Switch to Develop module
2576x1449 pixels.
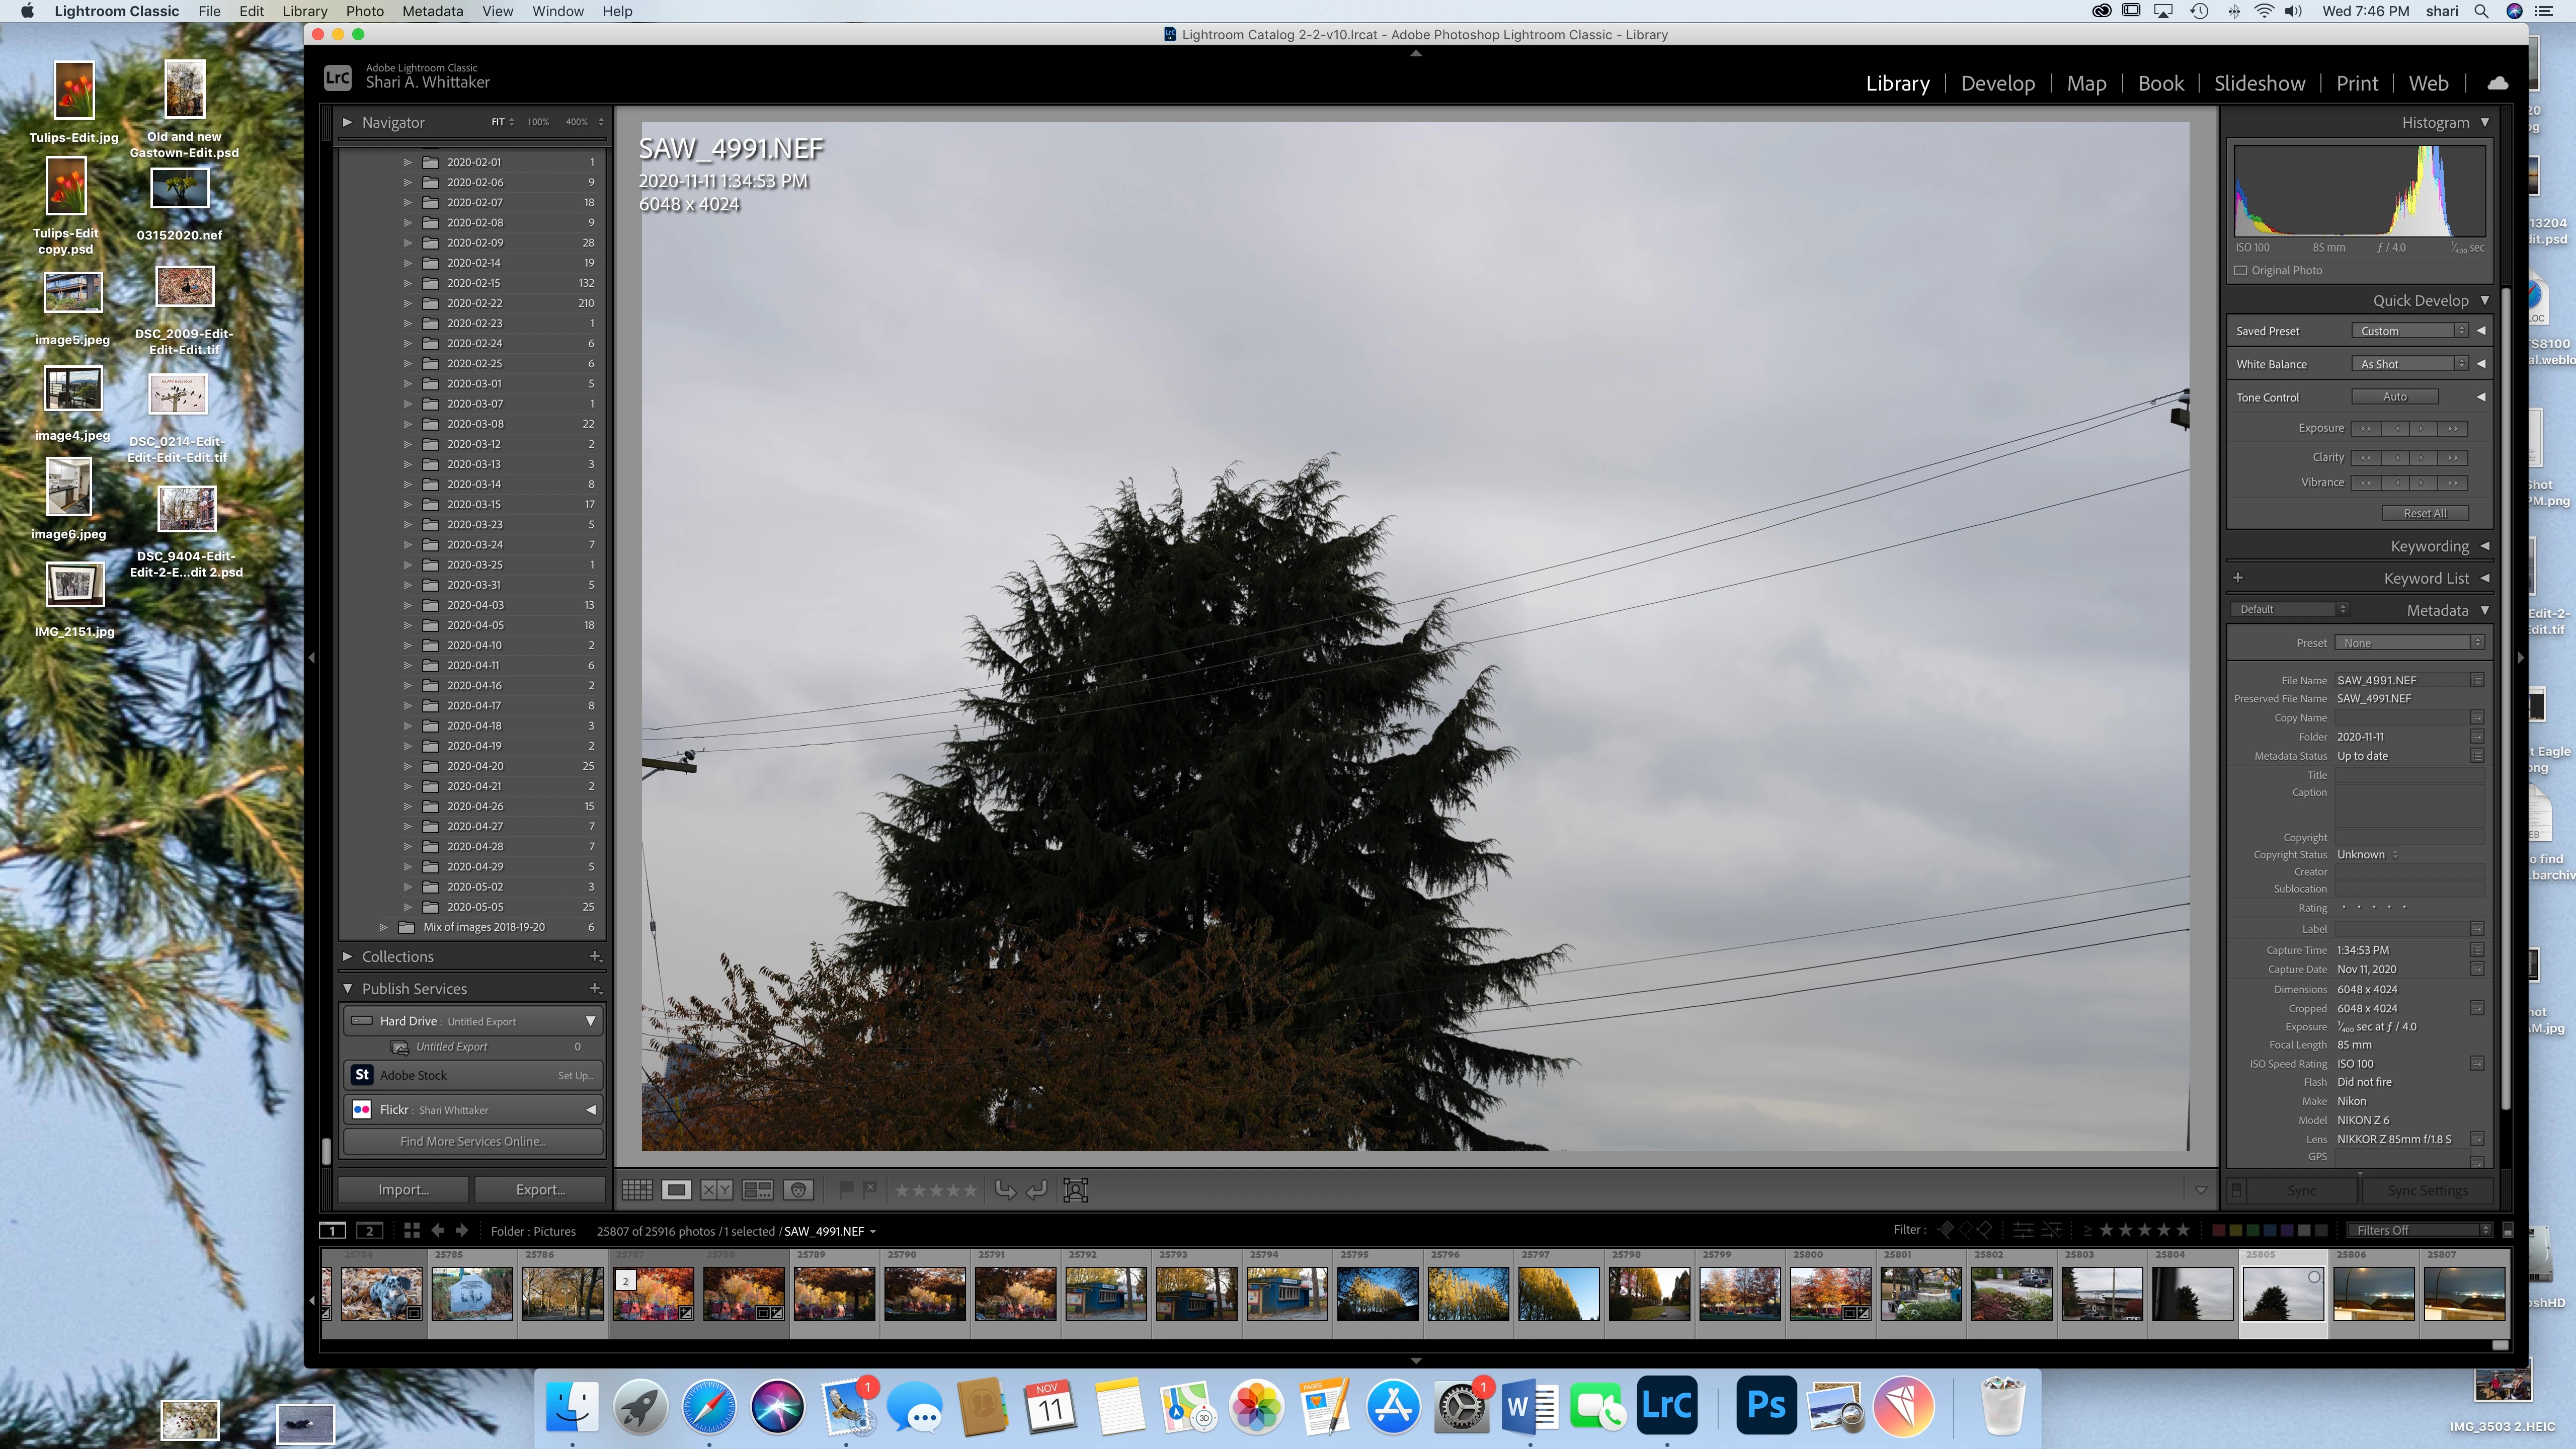point(1997,84)
